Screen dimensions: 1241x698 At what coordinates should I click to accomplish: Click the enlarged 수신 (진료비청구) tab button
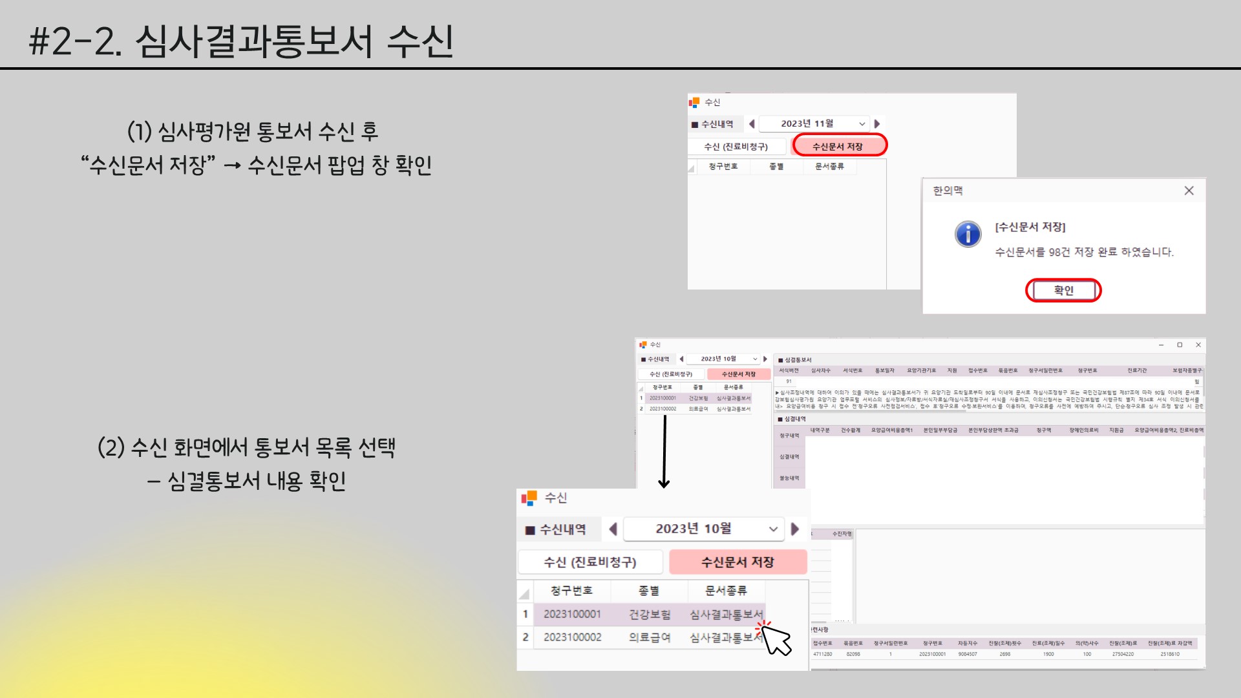589,562
